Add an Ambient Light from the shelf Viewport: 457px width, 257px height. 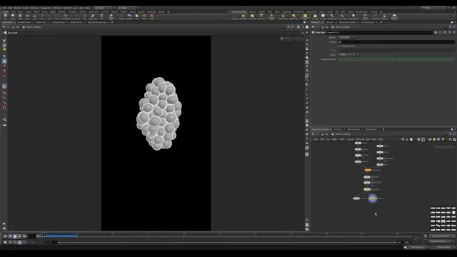coord(353,16)
